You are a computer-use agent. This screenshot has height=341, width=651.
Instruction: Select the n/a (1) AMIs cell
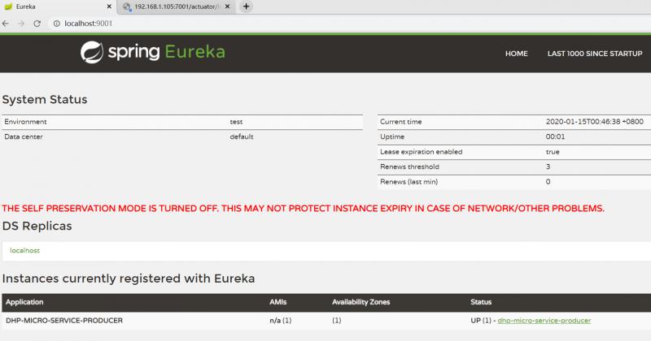click(x=280, y=320)
